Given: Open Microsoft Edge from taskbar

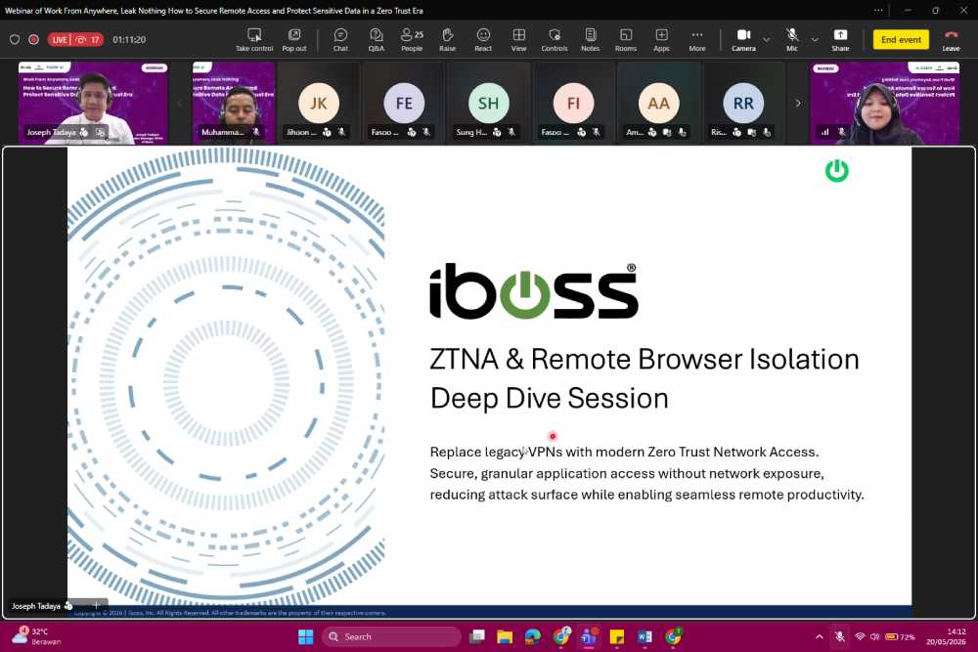Looking at the screenshot, I should 532,636.
